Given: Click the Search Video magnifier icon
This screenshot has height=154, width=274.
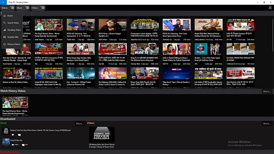Looking at the screenshot, I should tap(5, 23).
